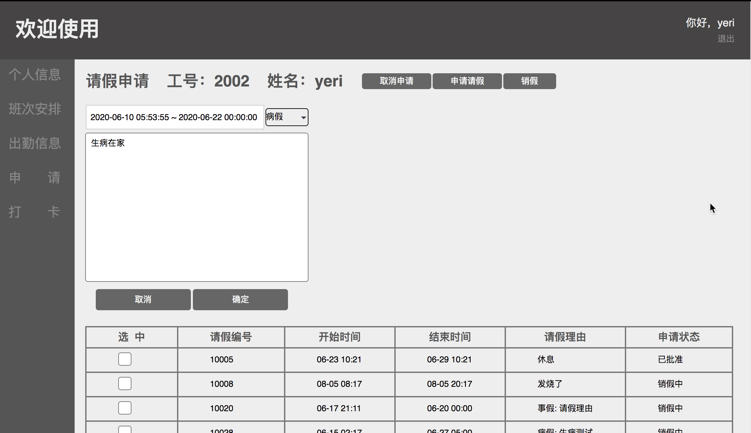This screenshot has width=751, height=433.
Task: Go to 班次安排 in the sidebar
Action: pos(35,109)
